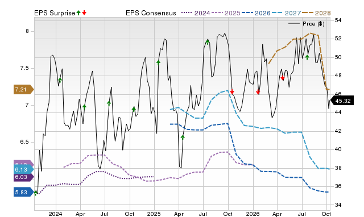Click the 2028 consensus legend entry
364x217 pixels.
[316, 13]
